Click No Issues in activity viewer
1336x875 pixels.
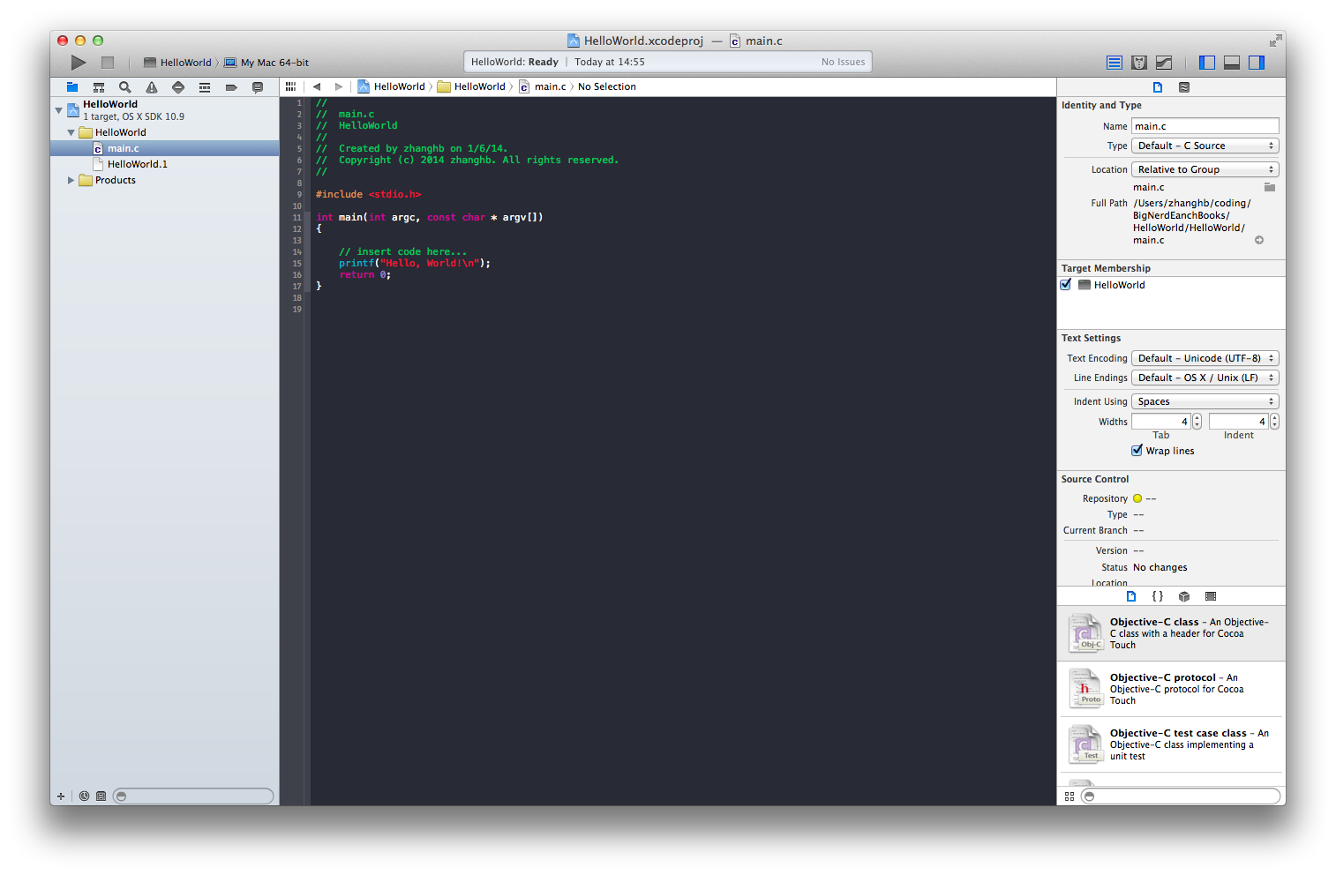843,62
